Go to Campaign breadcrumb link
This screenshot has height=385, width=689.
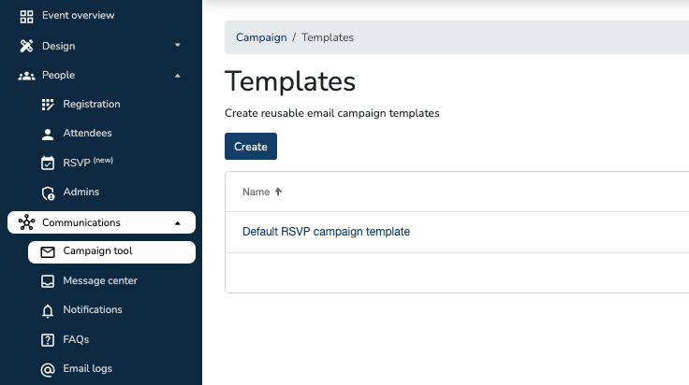(261, 38)
